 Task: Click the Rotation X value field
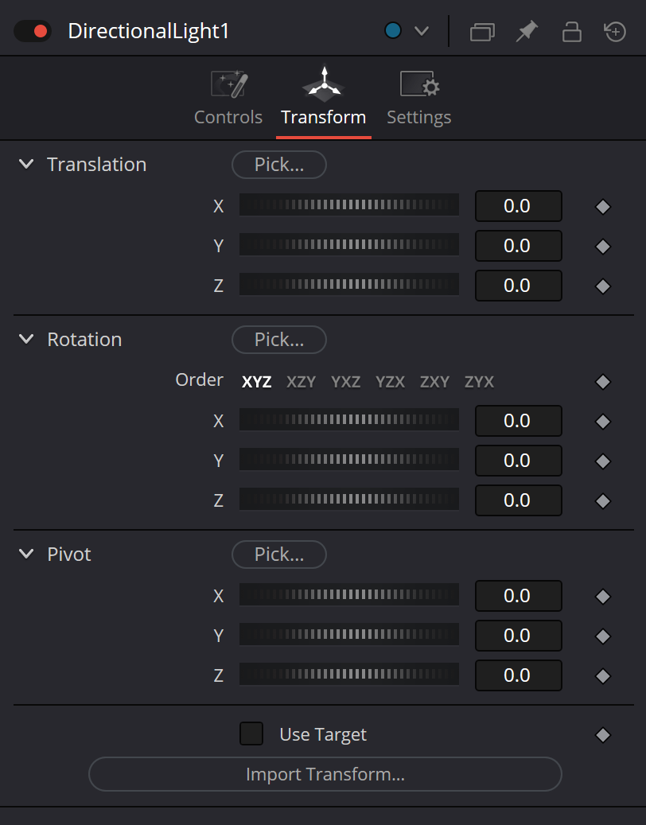pos(518,421)
